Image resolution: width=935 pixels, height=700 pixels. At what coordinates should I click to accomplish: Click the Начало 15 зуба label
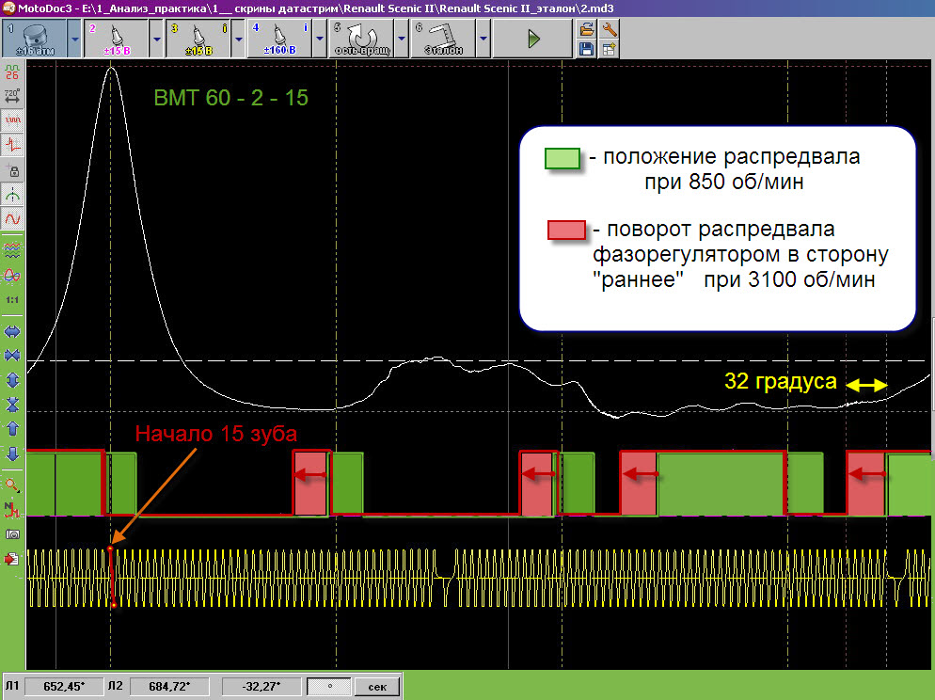point(215,434)
